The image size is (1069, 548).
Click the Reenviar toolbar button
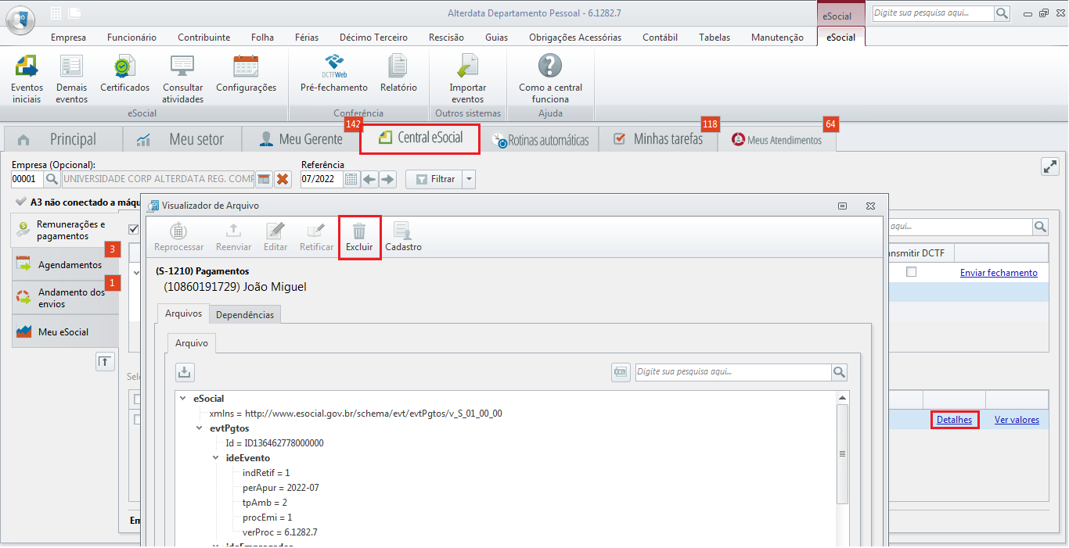click(x=233, y=238)
